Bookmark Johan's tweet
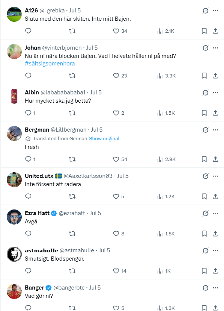This screenshot has width=224, height=311. (204, 76)
